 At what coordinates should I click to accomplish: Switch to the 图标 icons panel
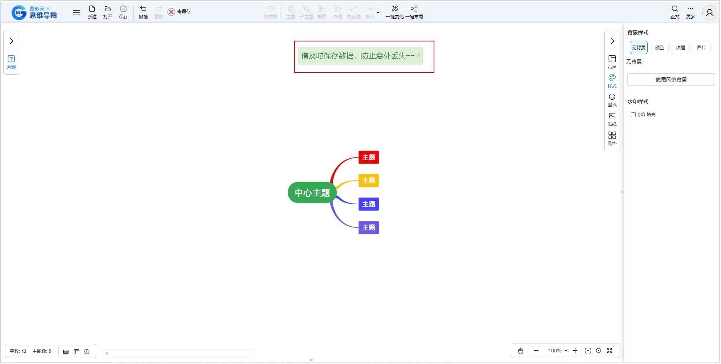click(x=612, y=100)
